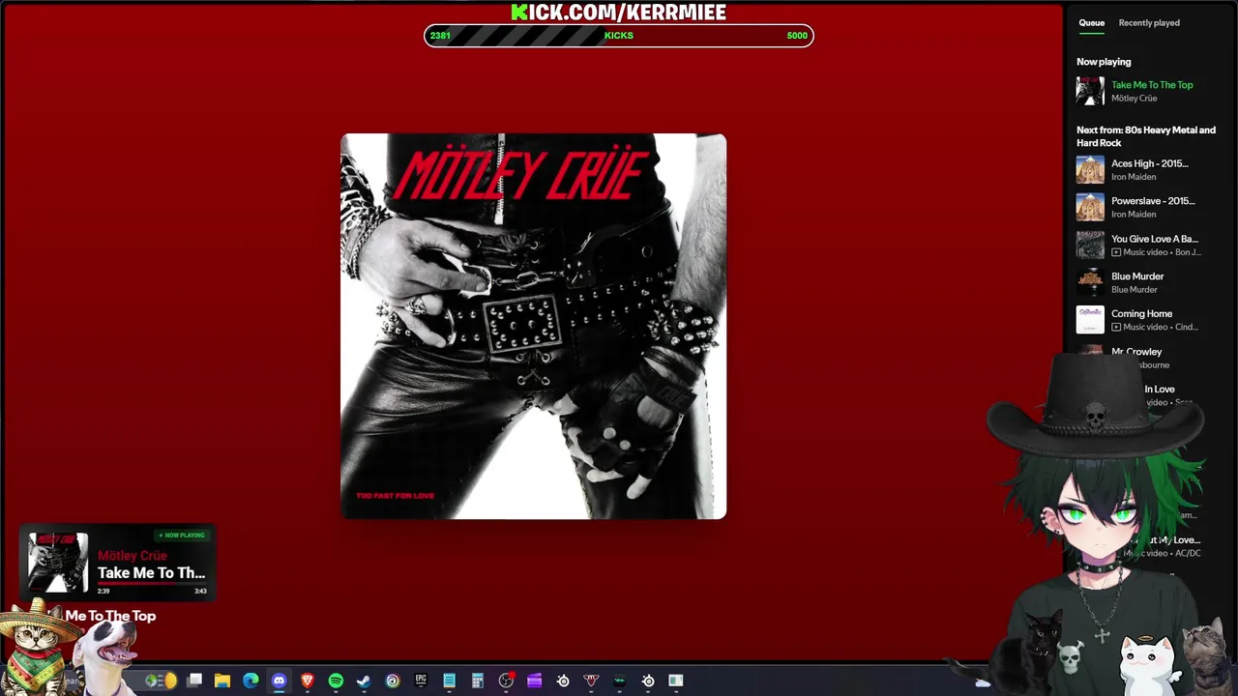This screenshot has width=1238, height=696.
Task: Open OBS Studio from the taskbar
Action: [x=506, y=681]
